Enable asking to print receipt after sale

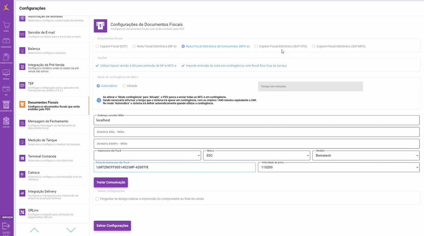click(x=97, y=199)
